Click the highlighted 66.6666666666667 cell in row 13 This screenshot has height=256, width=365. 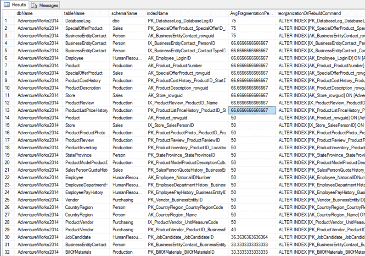click(x=252, y=110)
